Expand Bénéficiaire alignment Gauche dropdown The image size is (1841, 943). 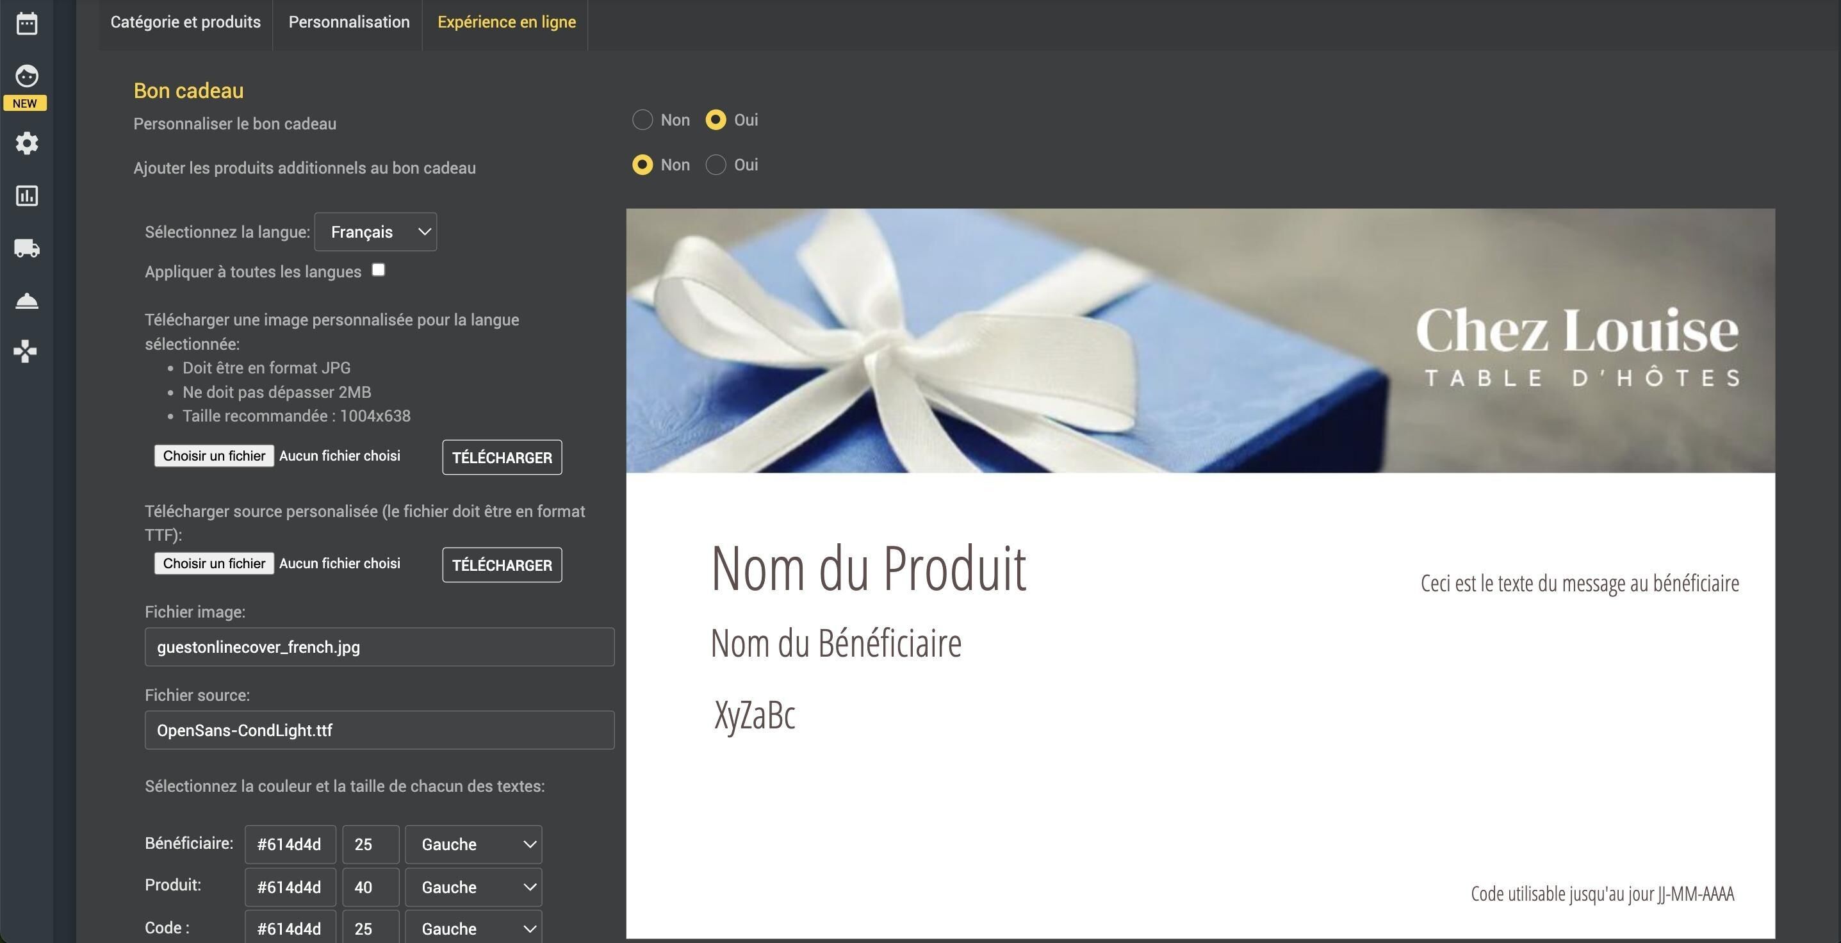click(x=473, y=844)
